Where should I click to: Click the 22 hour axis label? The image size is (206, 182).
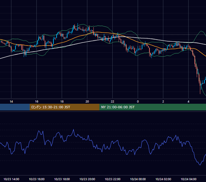point(112,102)
